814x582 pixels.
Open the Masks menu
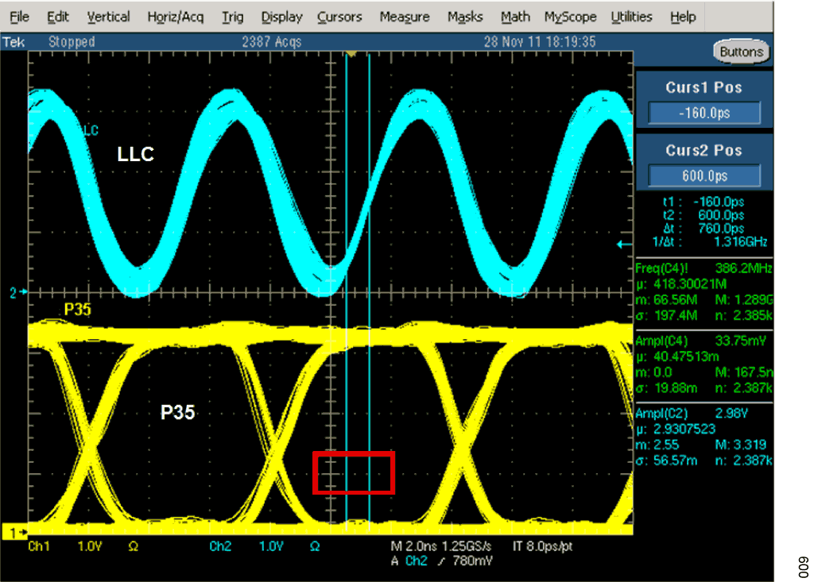[465, 17]
